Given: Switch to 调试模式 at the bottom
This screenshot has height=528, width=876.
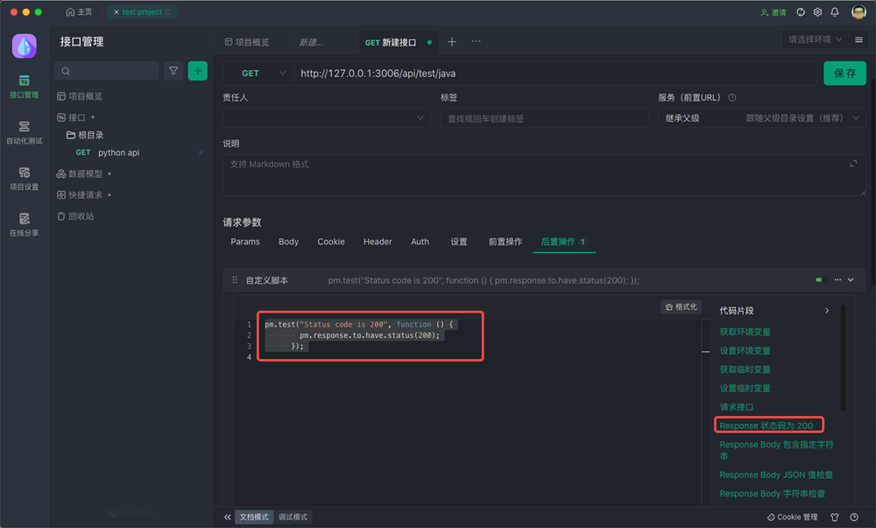Looking at the screenshot, I should click(293, 517).
